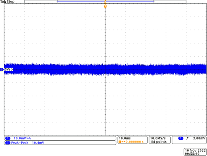Click the Tek Stop acquisition status label

[x=7, y=2]
